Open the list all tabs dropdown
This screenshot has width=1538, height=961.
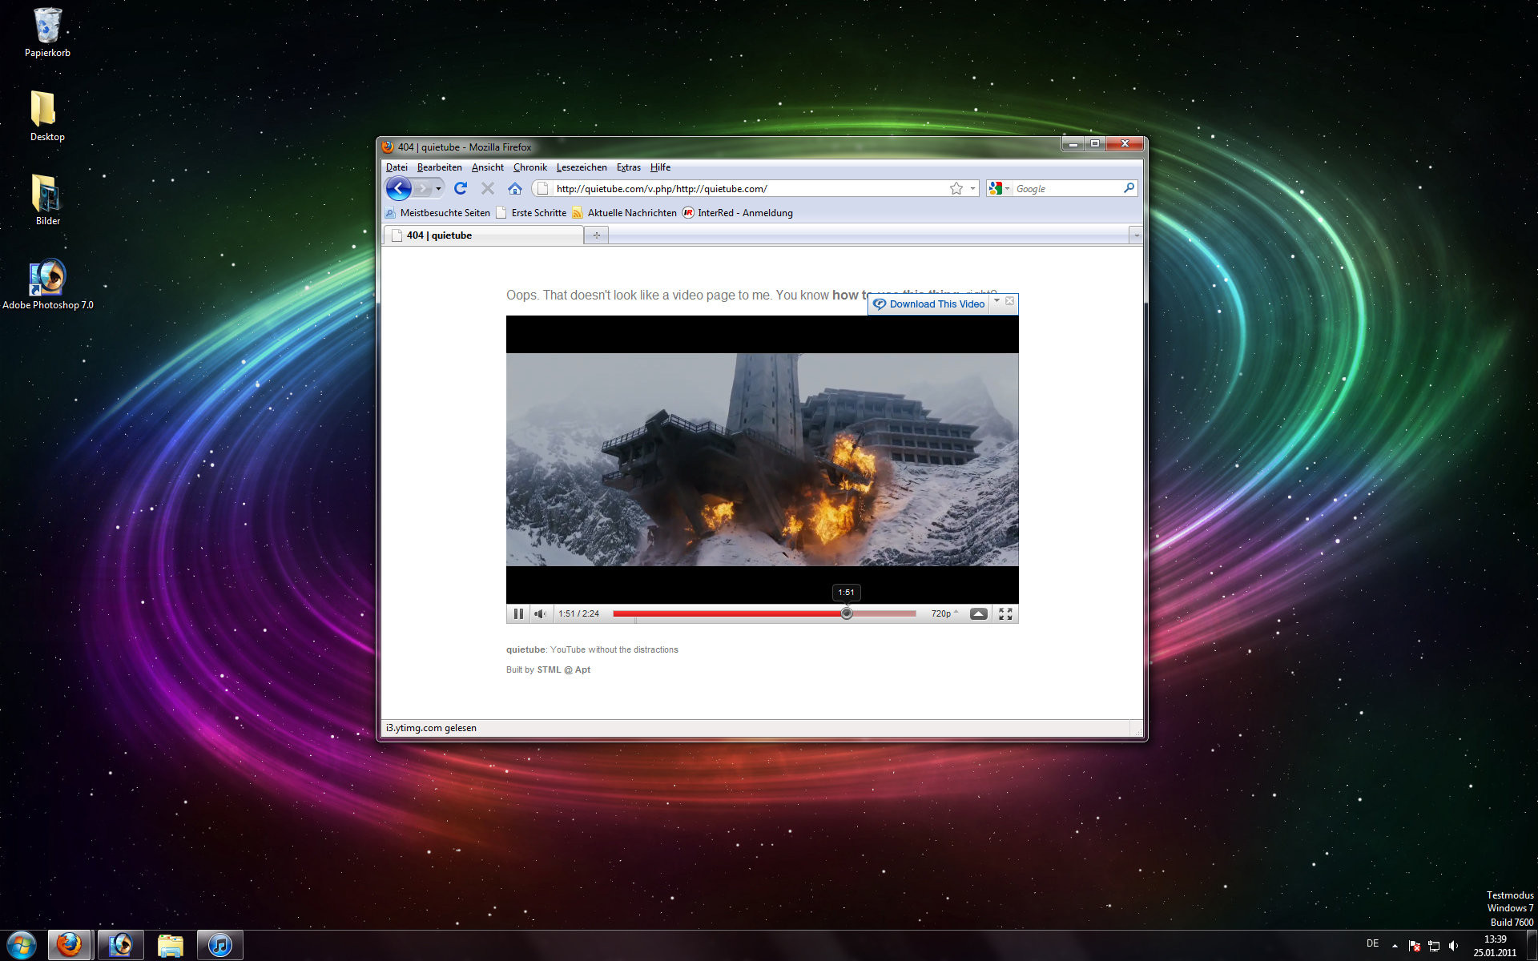pos(1136,235)
